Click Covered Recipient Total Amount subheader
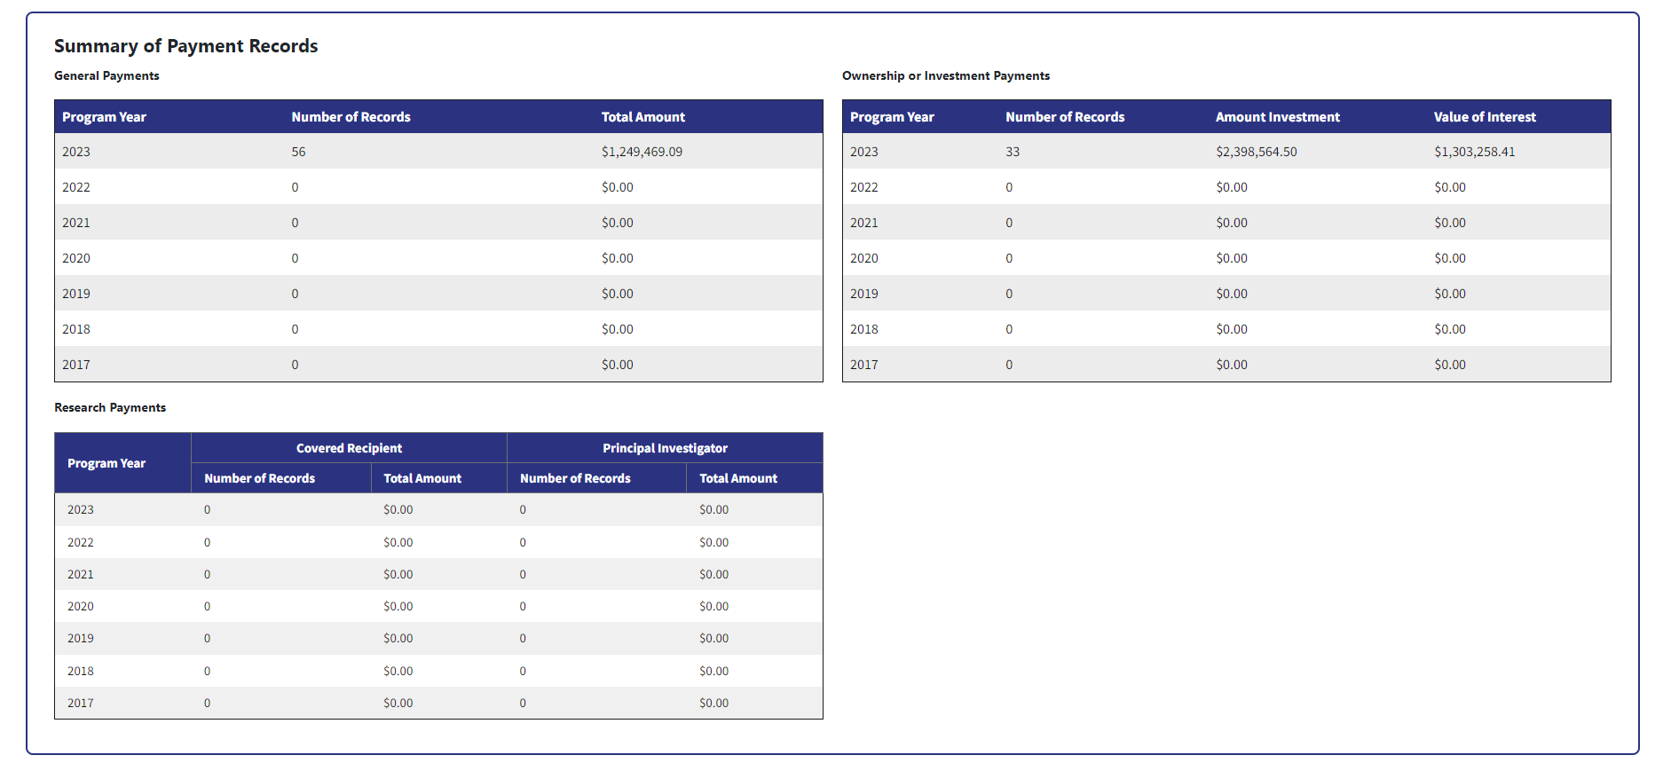The width and height of the screenshot is (1663, 763). (x=422, y=478)
